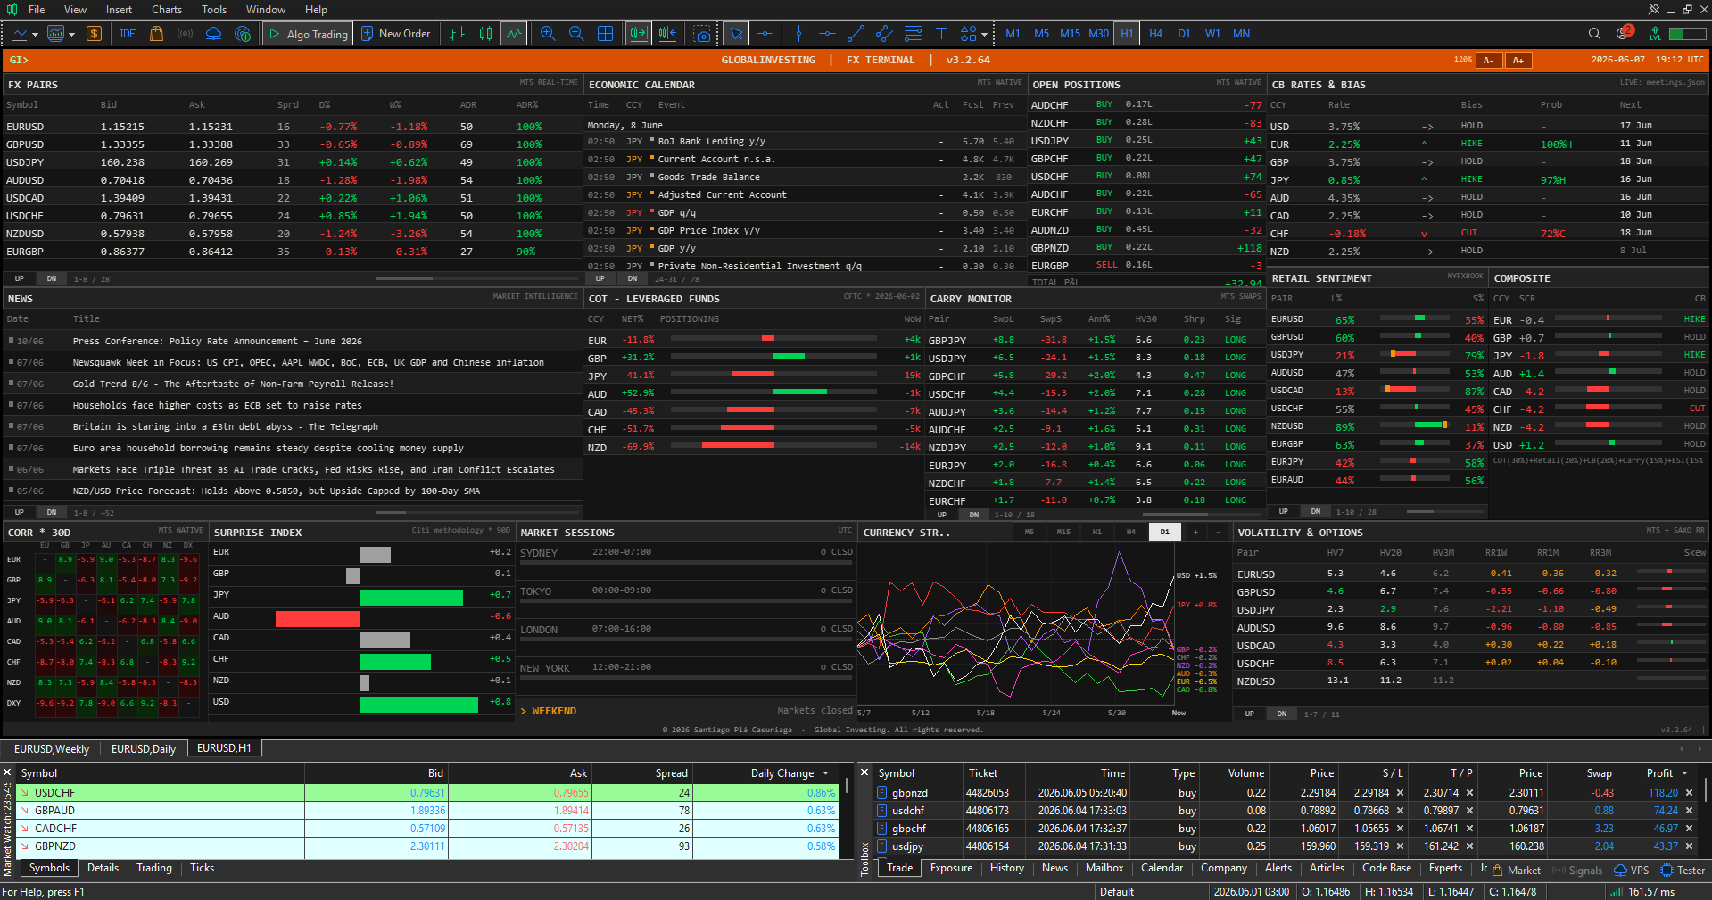The height and width of the screenshot is (900, 1712).
Task: Take a chart screenshot
Action: pyautogui.click(x=703, y=34)
